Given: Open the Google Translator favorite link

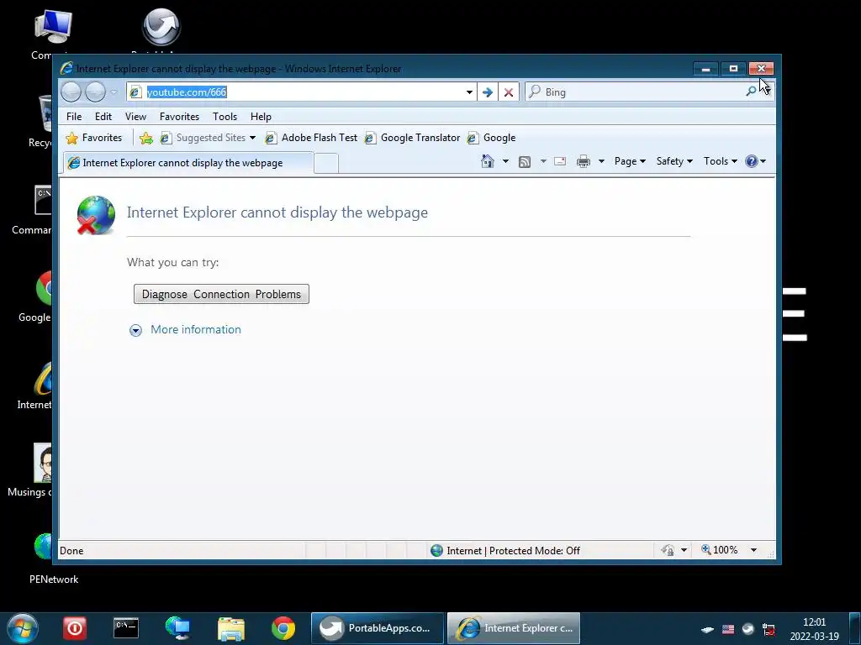Looking at the screenshot, I should click(412, 138).
